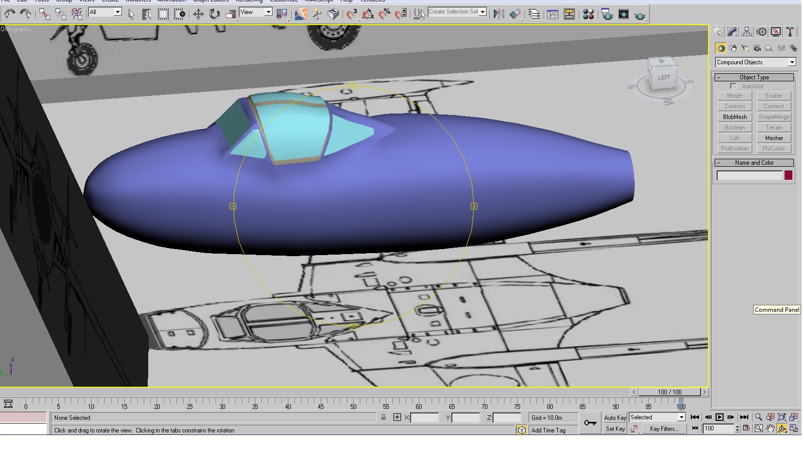This screenshot has height=452, width=804.
Task: Switch to the Display command panel tab
Action: click(x=776, y=32)
